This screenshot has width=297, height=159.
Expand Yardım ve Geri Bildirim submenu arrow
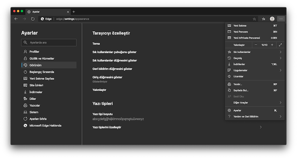pyautogui.click(x=280, y=117)
